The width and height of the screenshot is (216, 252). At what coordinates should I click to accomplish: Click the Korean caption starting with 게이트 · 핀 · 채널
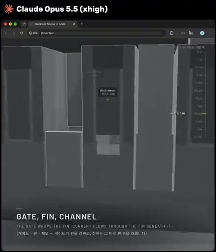81,234
